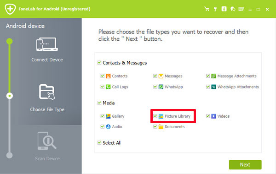The image size is (276, 174).
Task: Close the FoneLab window
Action: (267, 9)
